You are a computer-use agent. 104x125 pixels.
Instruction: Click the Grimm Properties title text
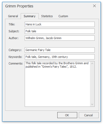pyautogui.click(x=19, y=6)
